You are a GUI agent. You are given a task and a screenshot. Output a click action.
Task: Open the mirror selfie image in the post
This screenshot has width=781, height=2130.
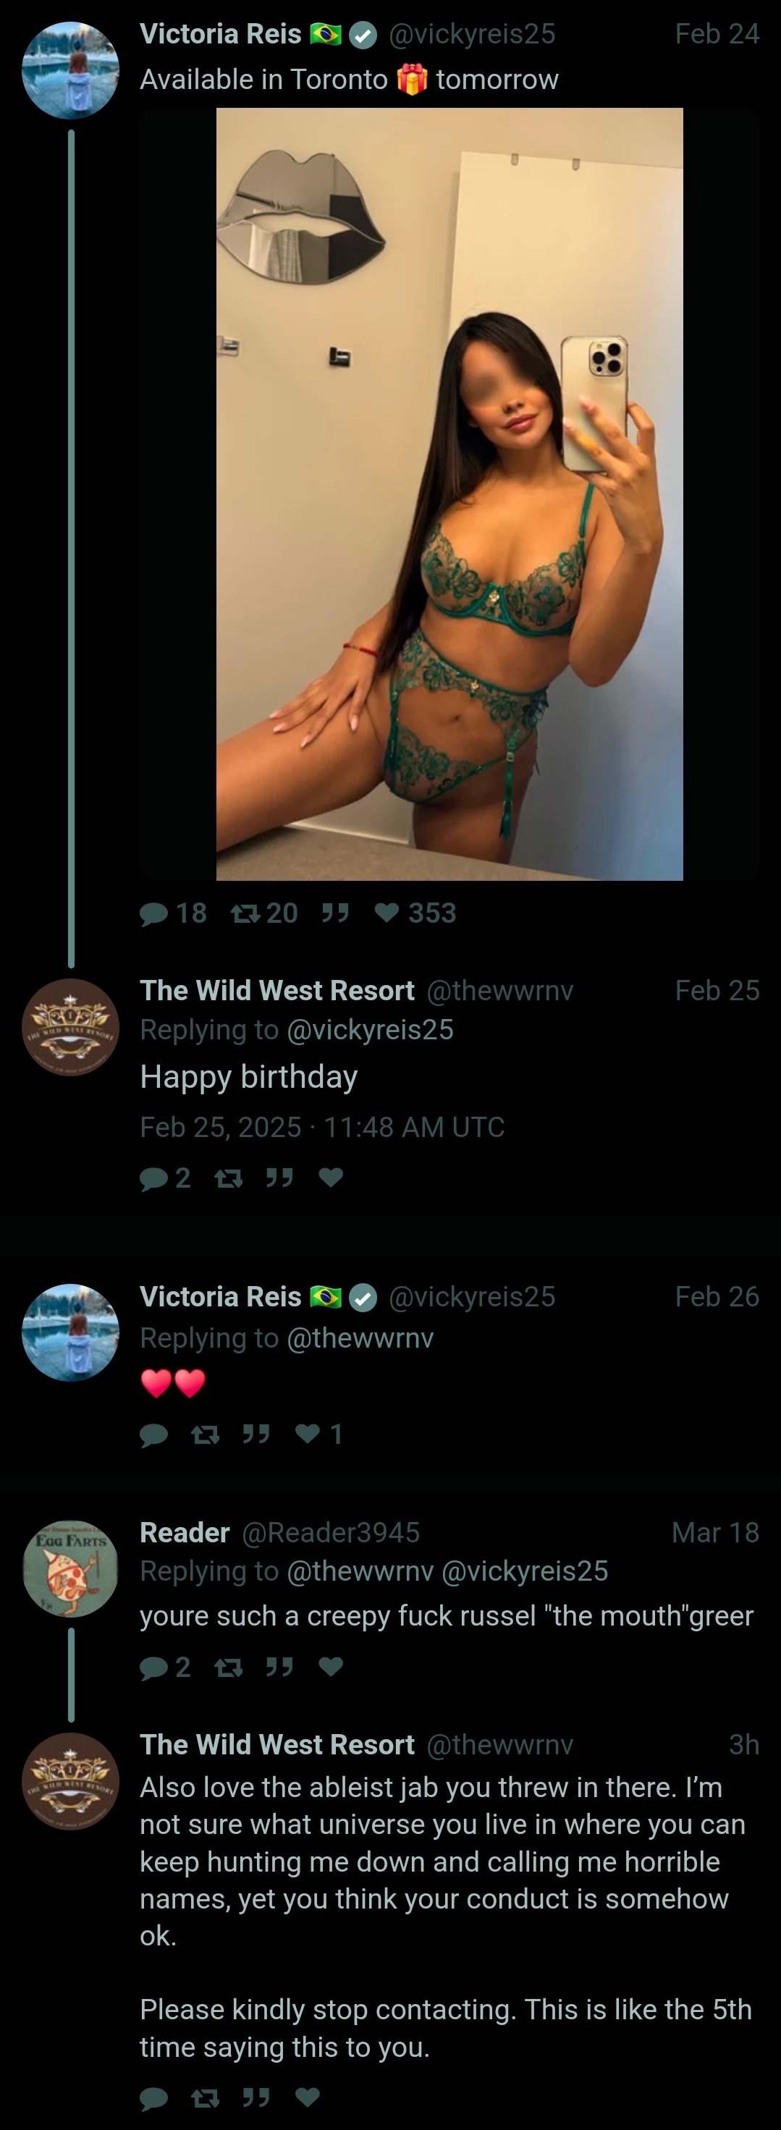click(449, 494)
